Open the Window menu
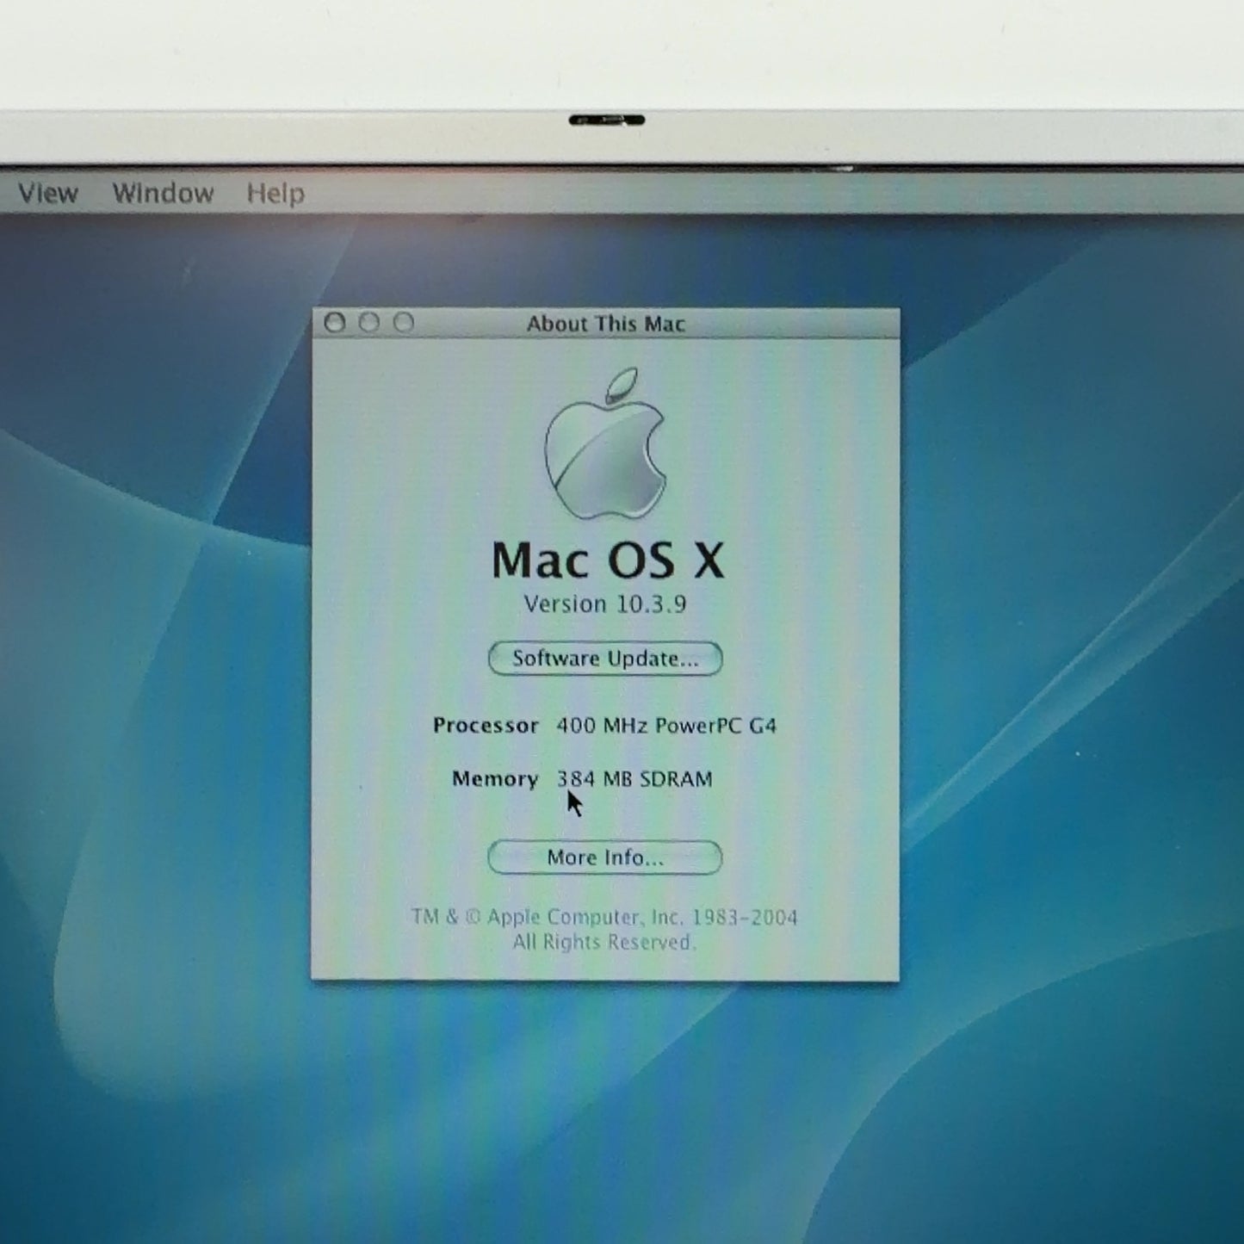 click(x=163, y=193)
